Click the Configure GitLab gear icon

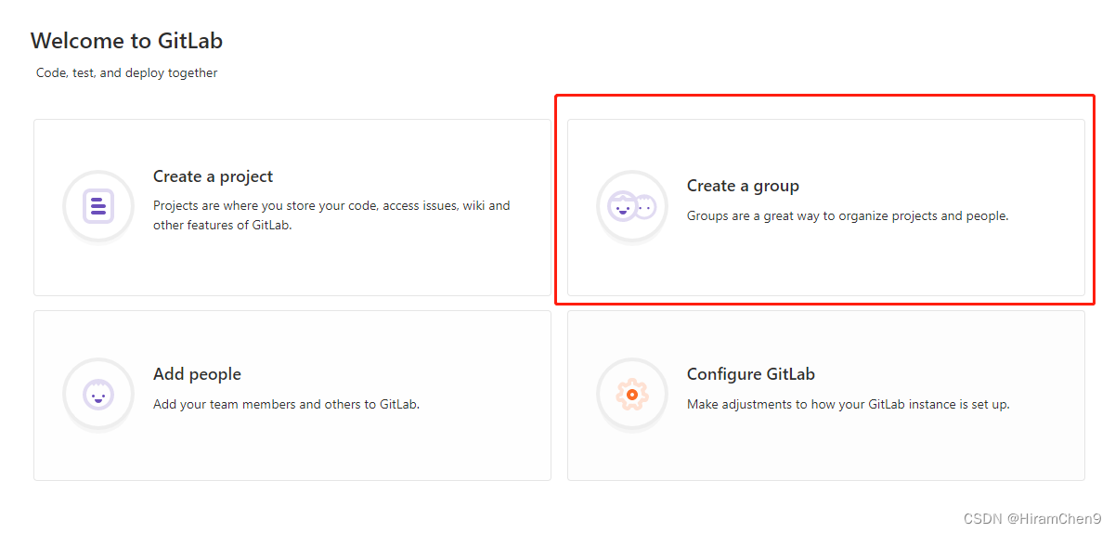[x=632, y=395]
